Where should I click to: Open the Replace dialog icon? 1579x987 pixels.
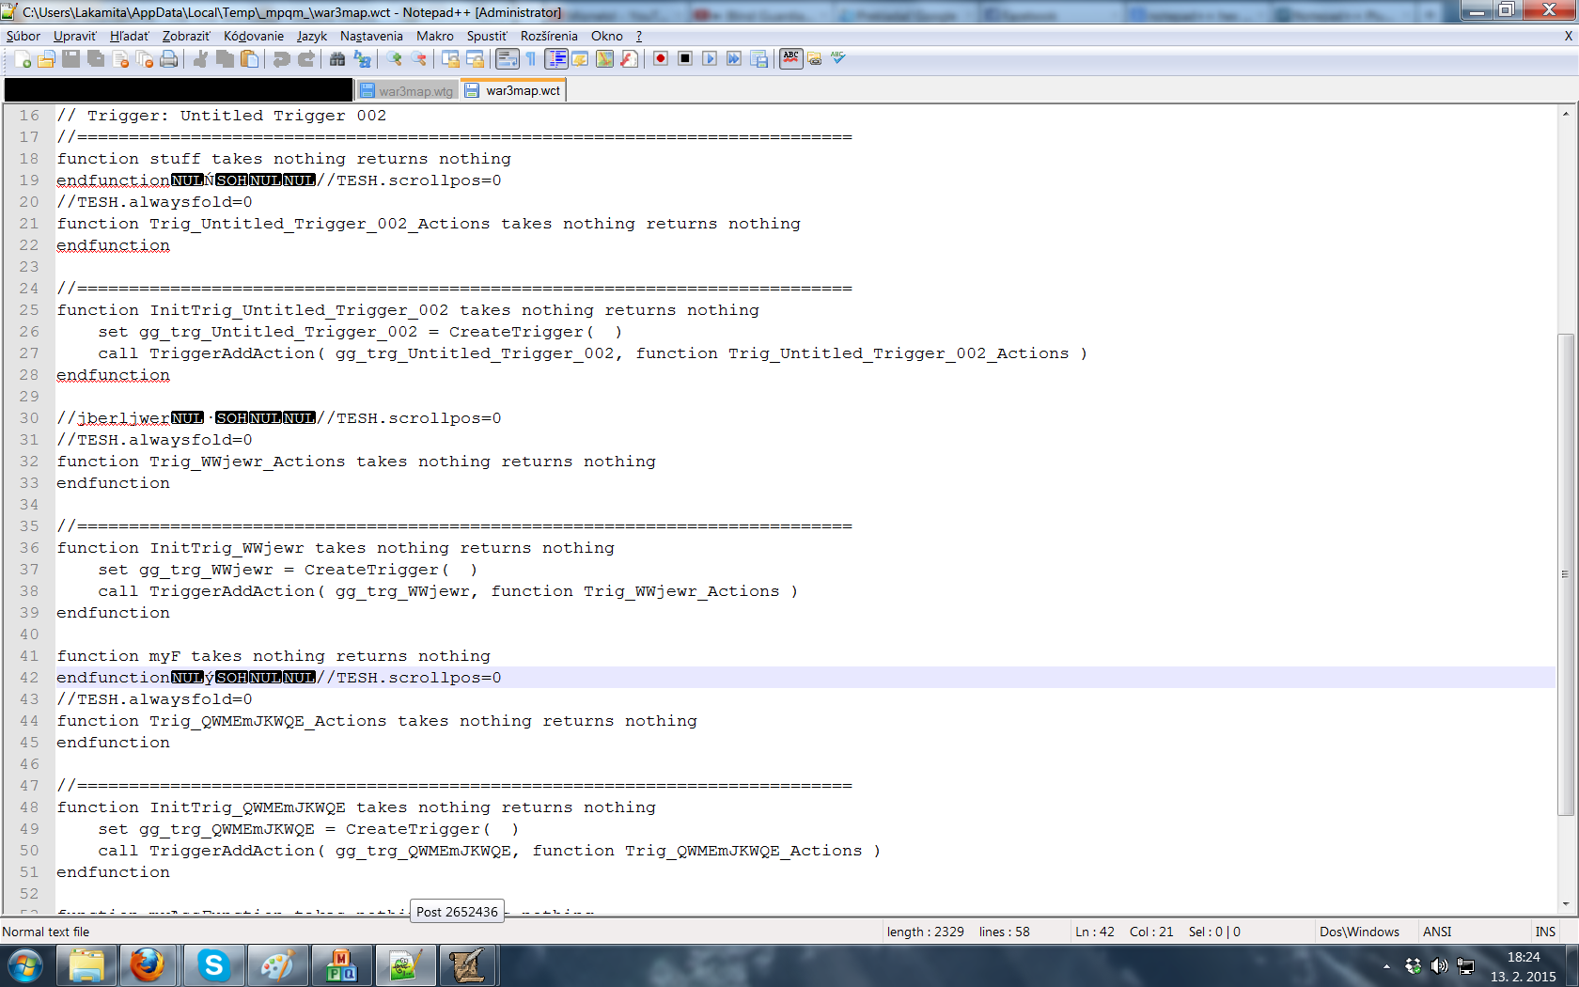pos(362,59)
